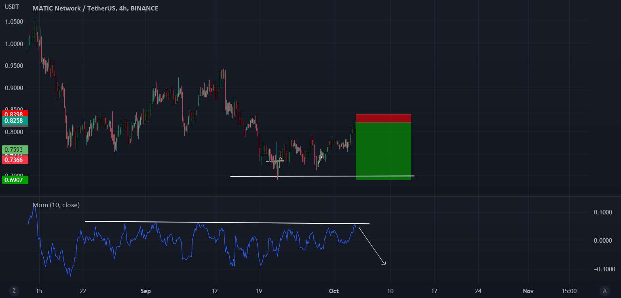
Task: Click the teal 0.8258 price label
Action: (15, 121)
